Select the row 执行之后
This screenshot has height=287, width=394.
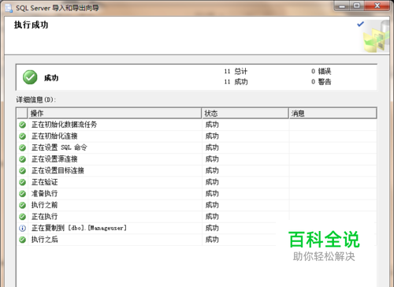pyautogui.click(x=196, y=240)
